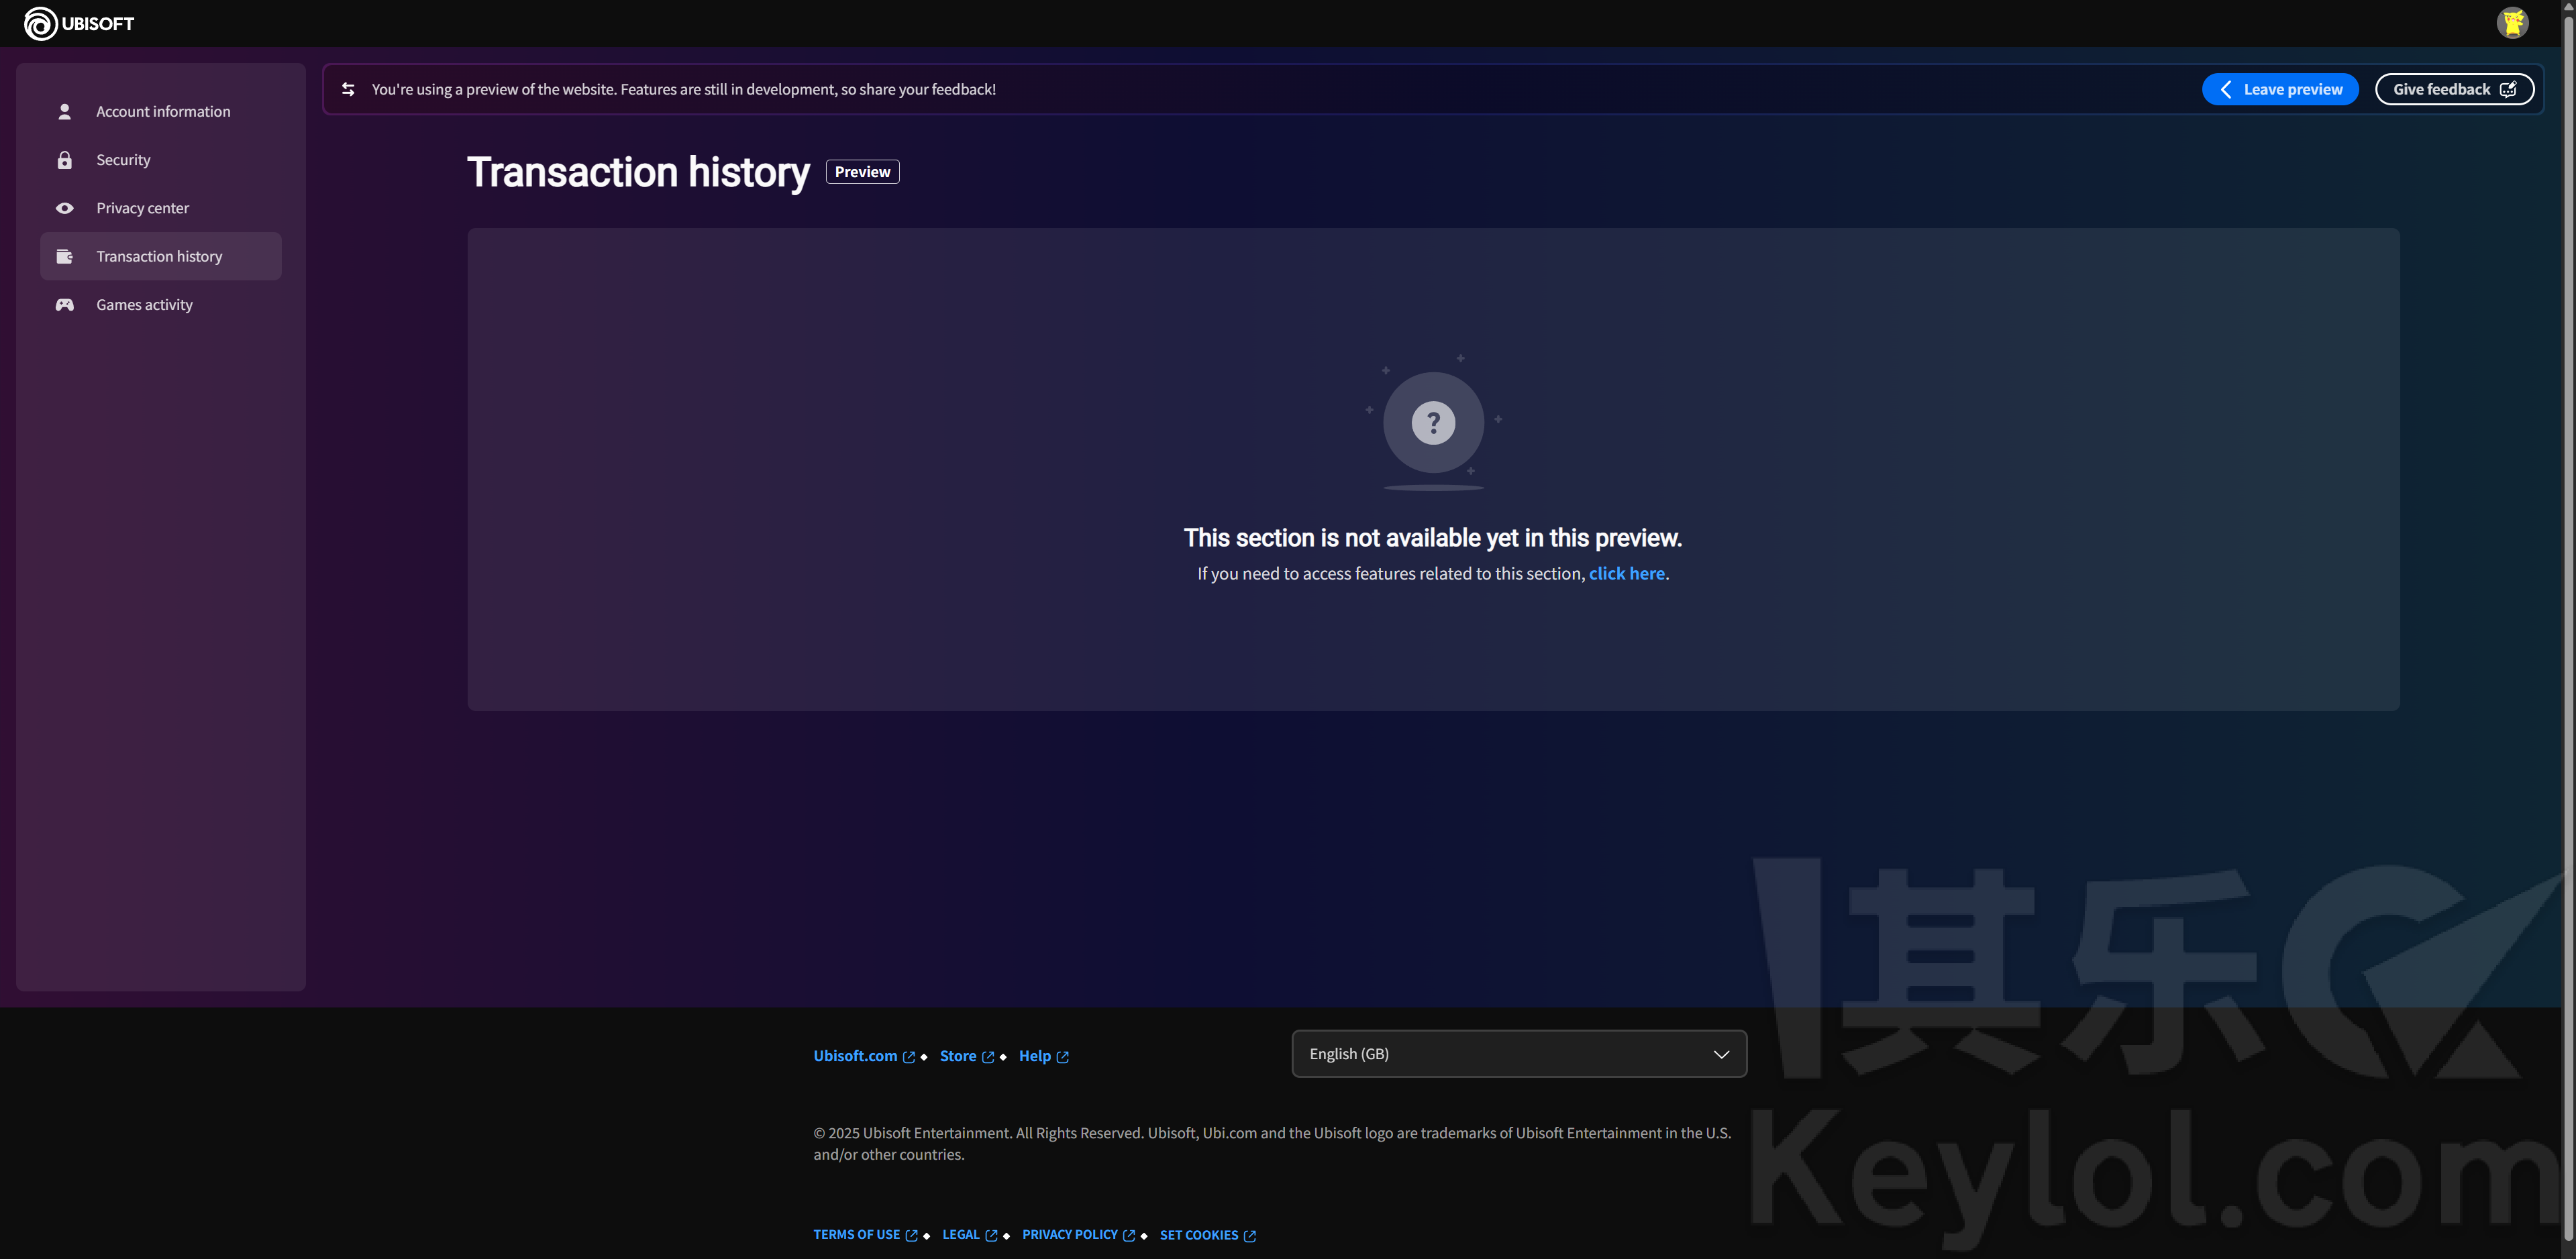Image resolution: width=2576 pixels, height=1259 pixels.
Task: Click the Ubisoft logo in header
Action: coord(79,23)
